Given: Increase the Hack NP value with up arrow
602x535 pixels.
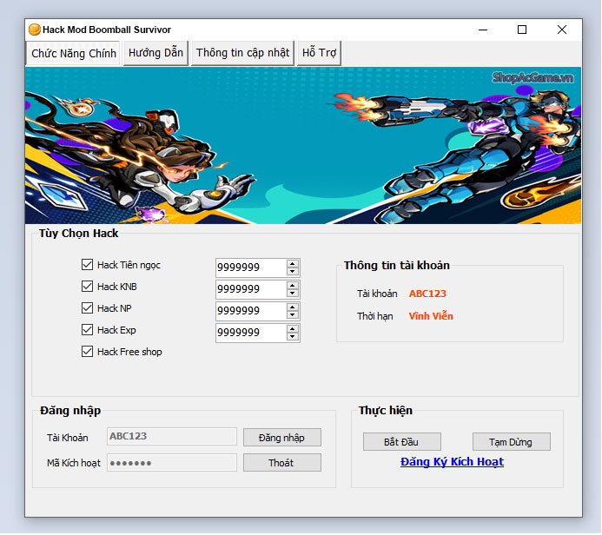Looking at the screenshot, I should pos(293,307).
